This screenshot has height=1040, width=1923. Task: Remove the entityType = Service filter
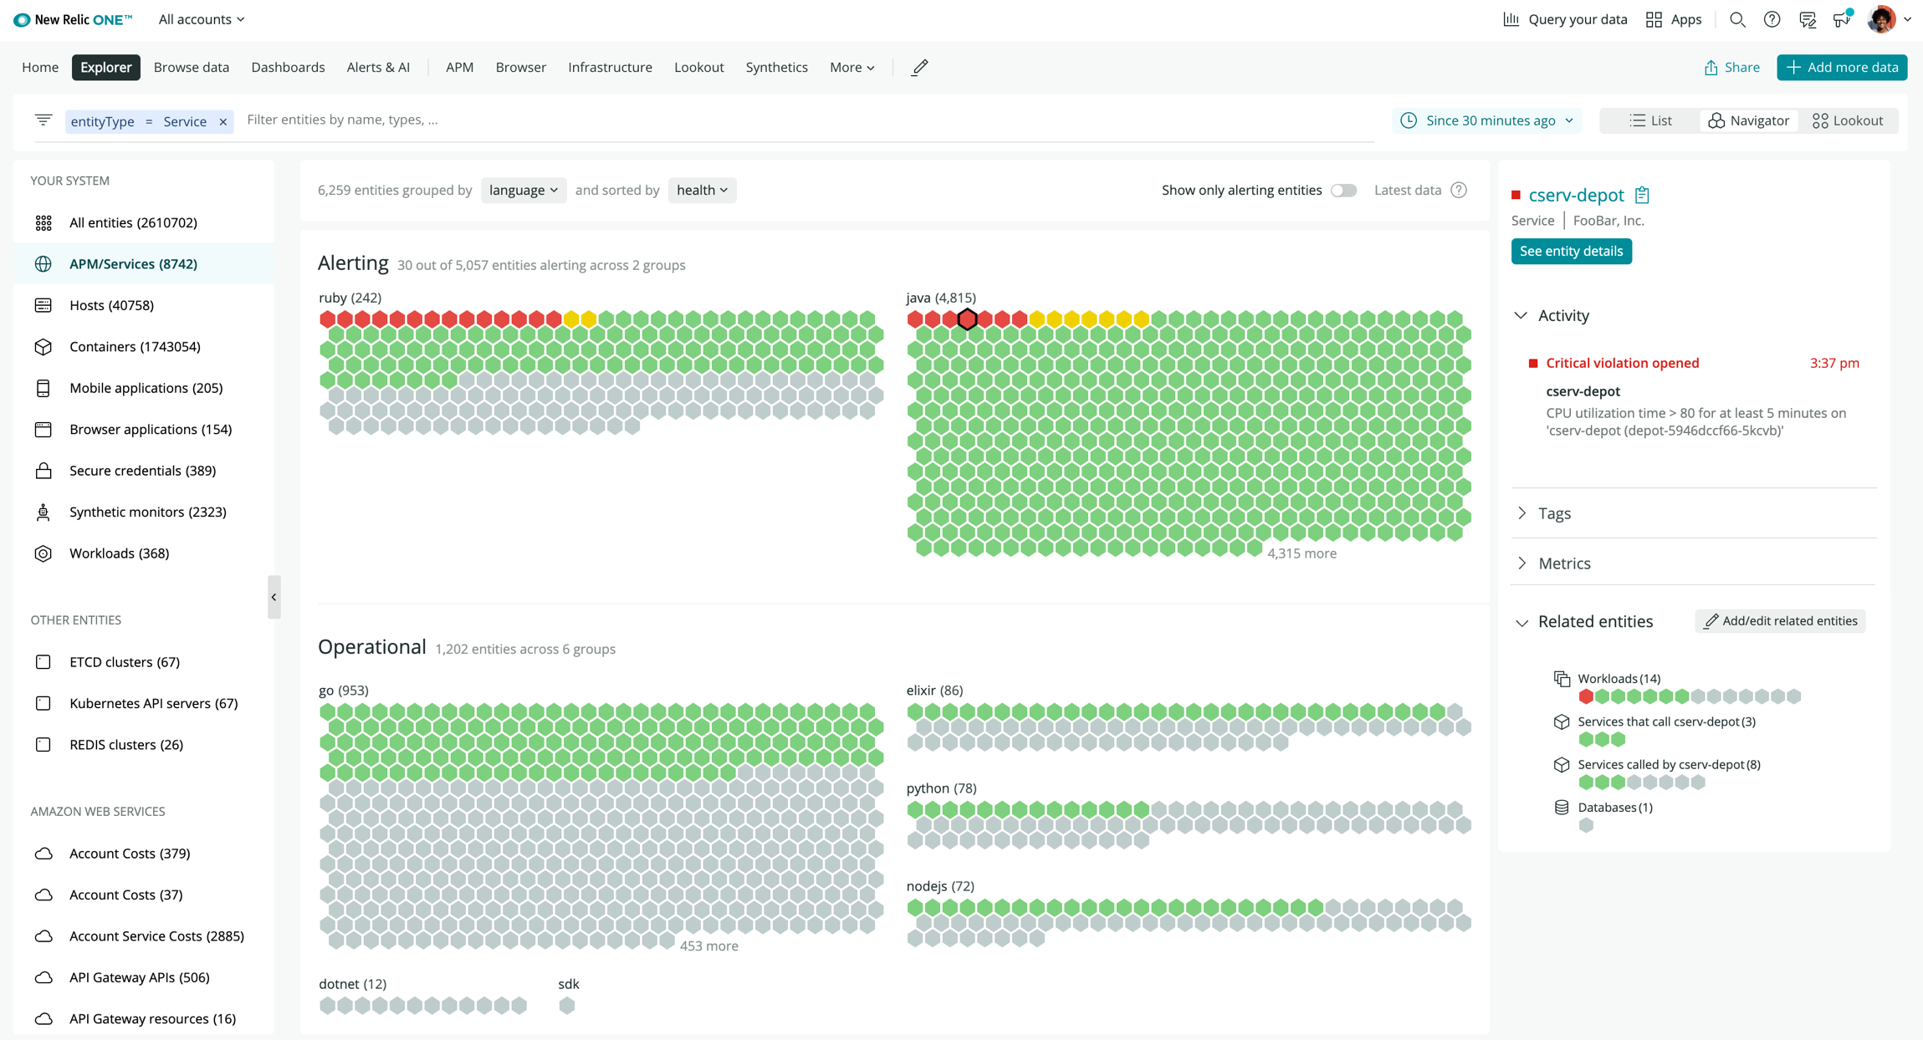(x=223, y=121)
